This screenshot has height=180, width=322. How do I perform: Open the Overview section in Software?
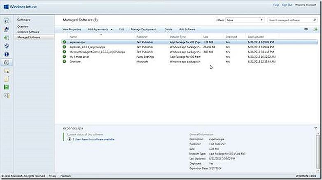[23, 27]
